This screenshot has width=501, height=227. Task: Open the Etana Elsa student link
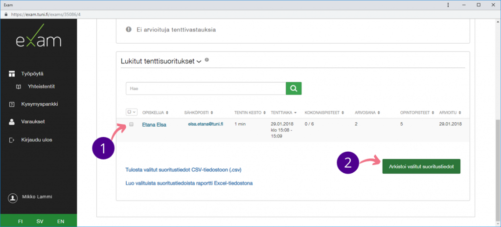click(x=154, y=125)
